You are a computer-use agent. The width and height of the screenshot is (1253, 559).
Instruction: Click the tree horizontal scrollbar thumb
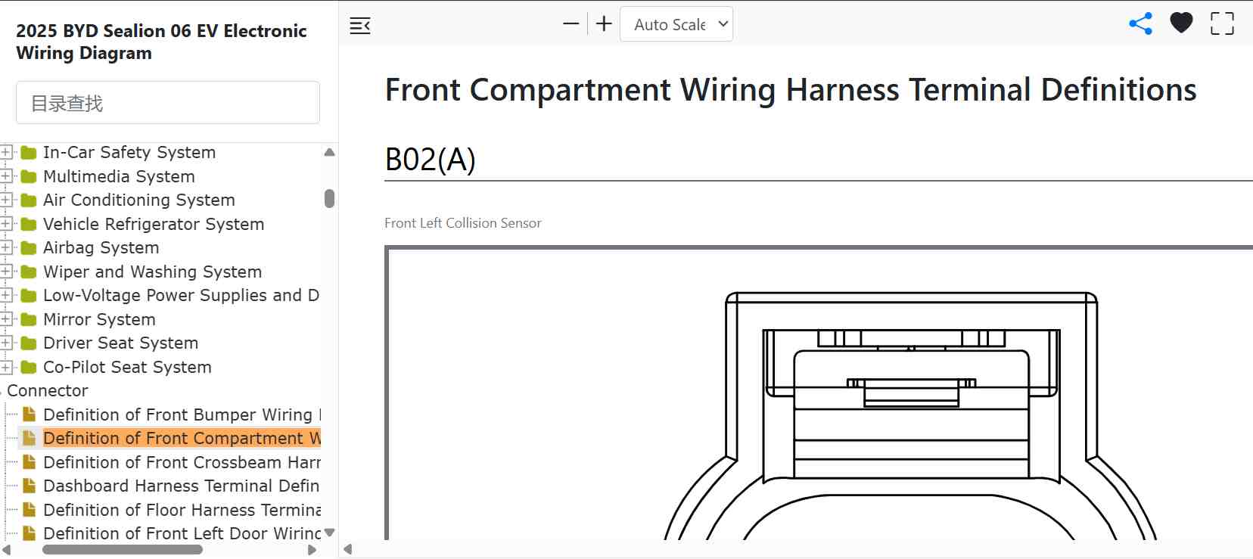(x=123, y=550)
